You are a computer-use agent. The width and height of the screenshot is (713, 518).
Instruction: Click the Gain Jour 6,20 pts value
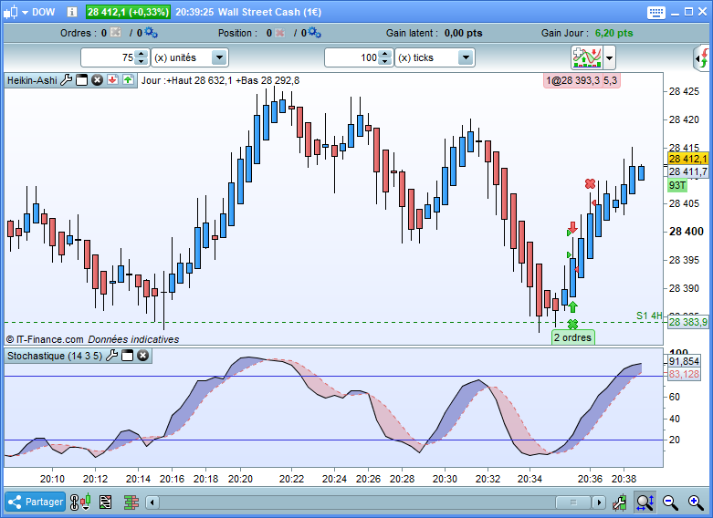(613, 33)
